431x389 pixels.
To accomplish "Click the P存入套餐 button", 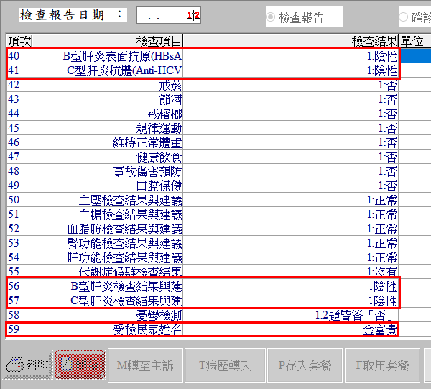I will click(305, 366).
